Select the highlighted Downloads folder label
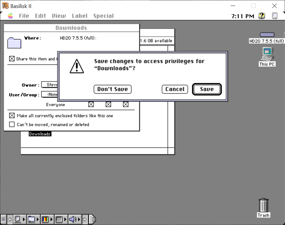This screenshot has height=225, width=285. [x=40, y=134]
